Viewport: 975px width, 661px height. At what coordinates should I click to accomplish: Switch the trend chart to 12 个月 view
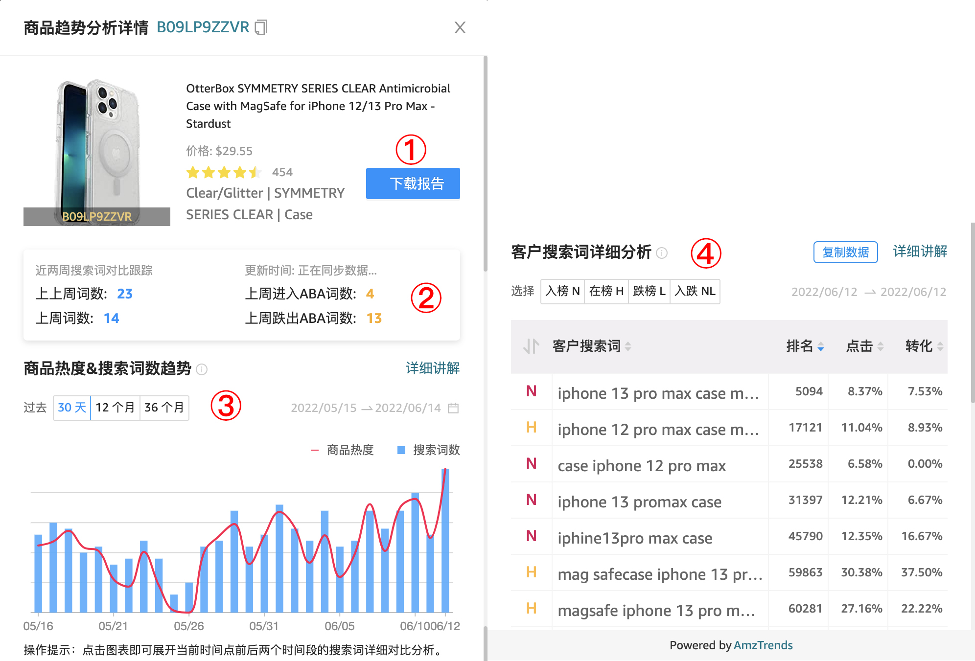[x=116, y=407]
